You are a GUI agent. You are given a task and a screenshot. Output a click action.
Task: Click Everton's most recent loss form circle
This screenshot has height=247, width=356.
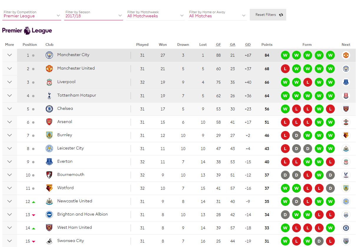(330, 162)
